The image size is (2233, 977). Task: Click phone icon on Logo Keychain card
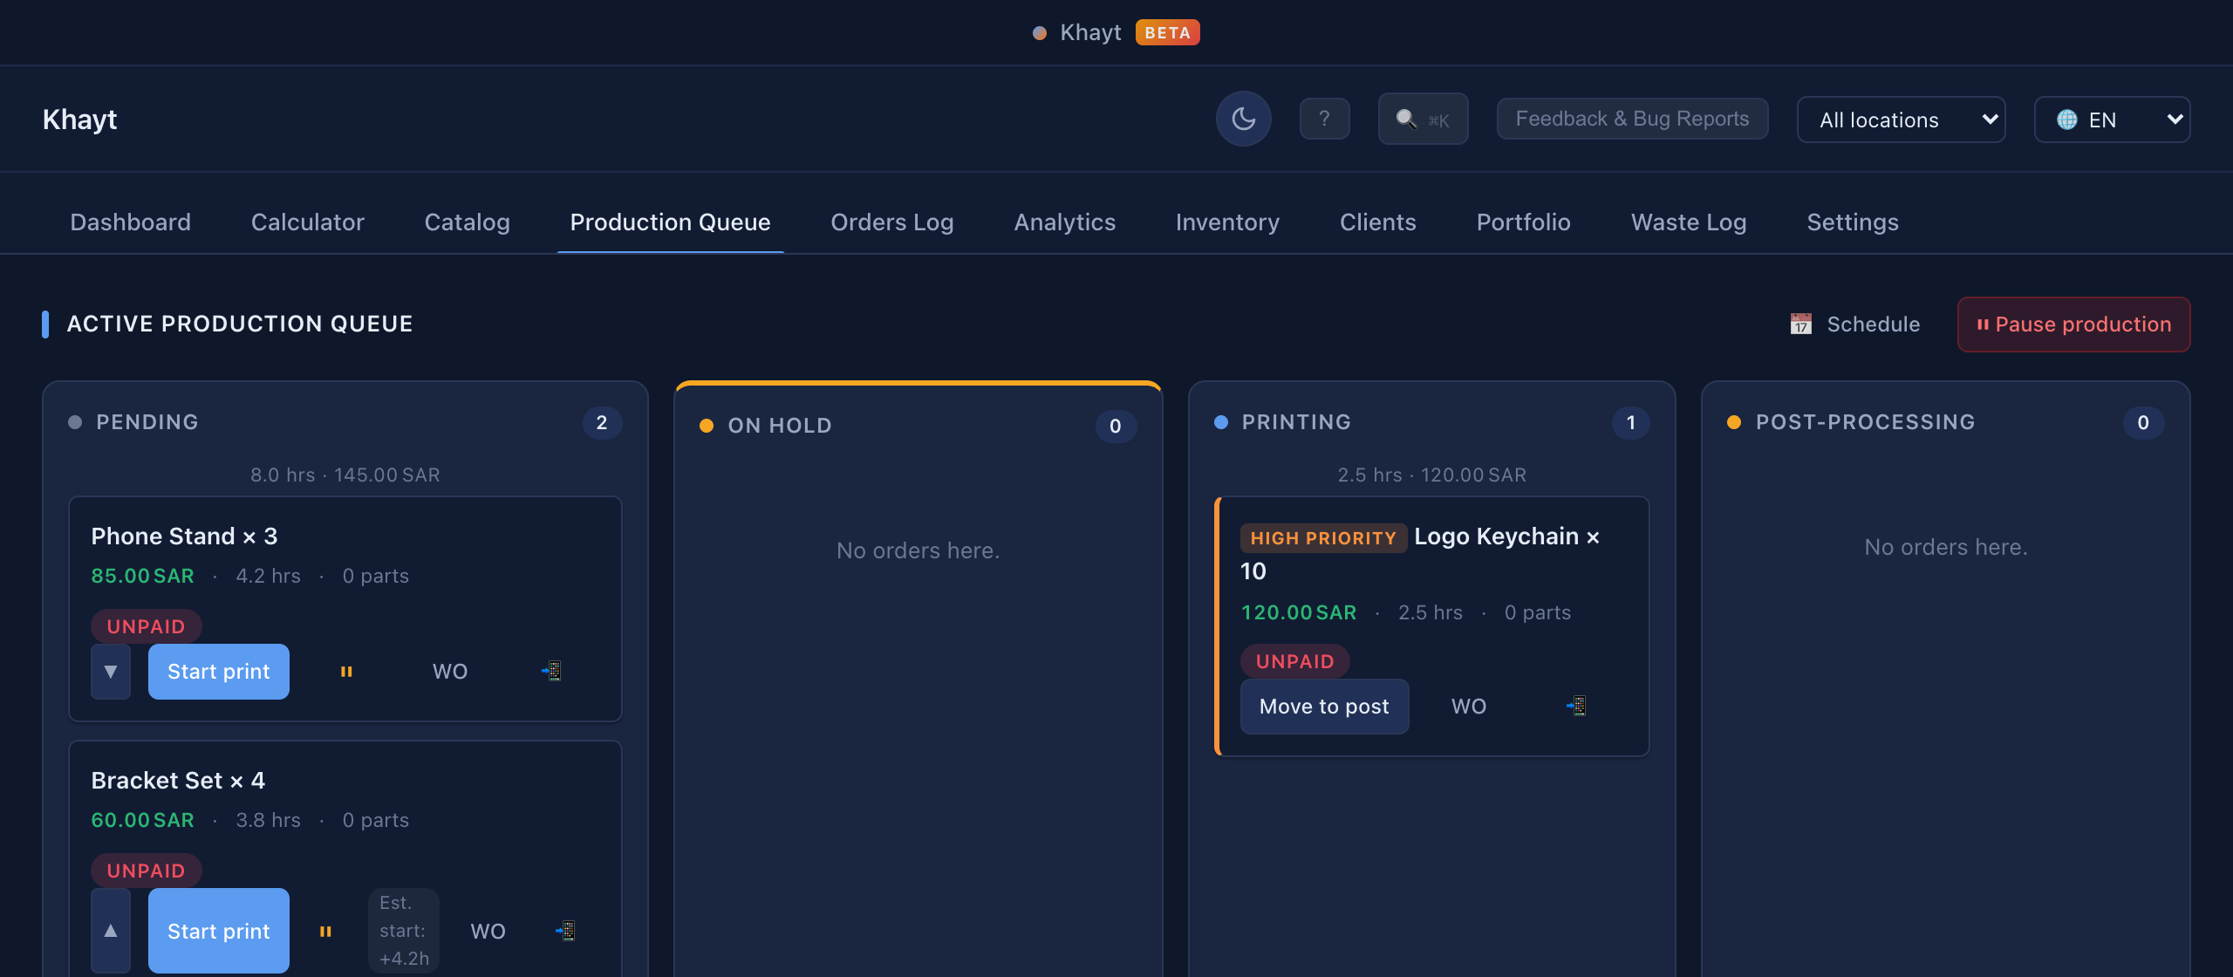1576,706
